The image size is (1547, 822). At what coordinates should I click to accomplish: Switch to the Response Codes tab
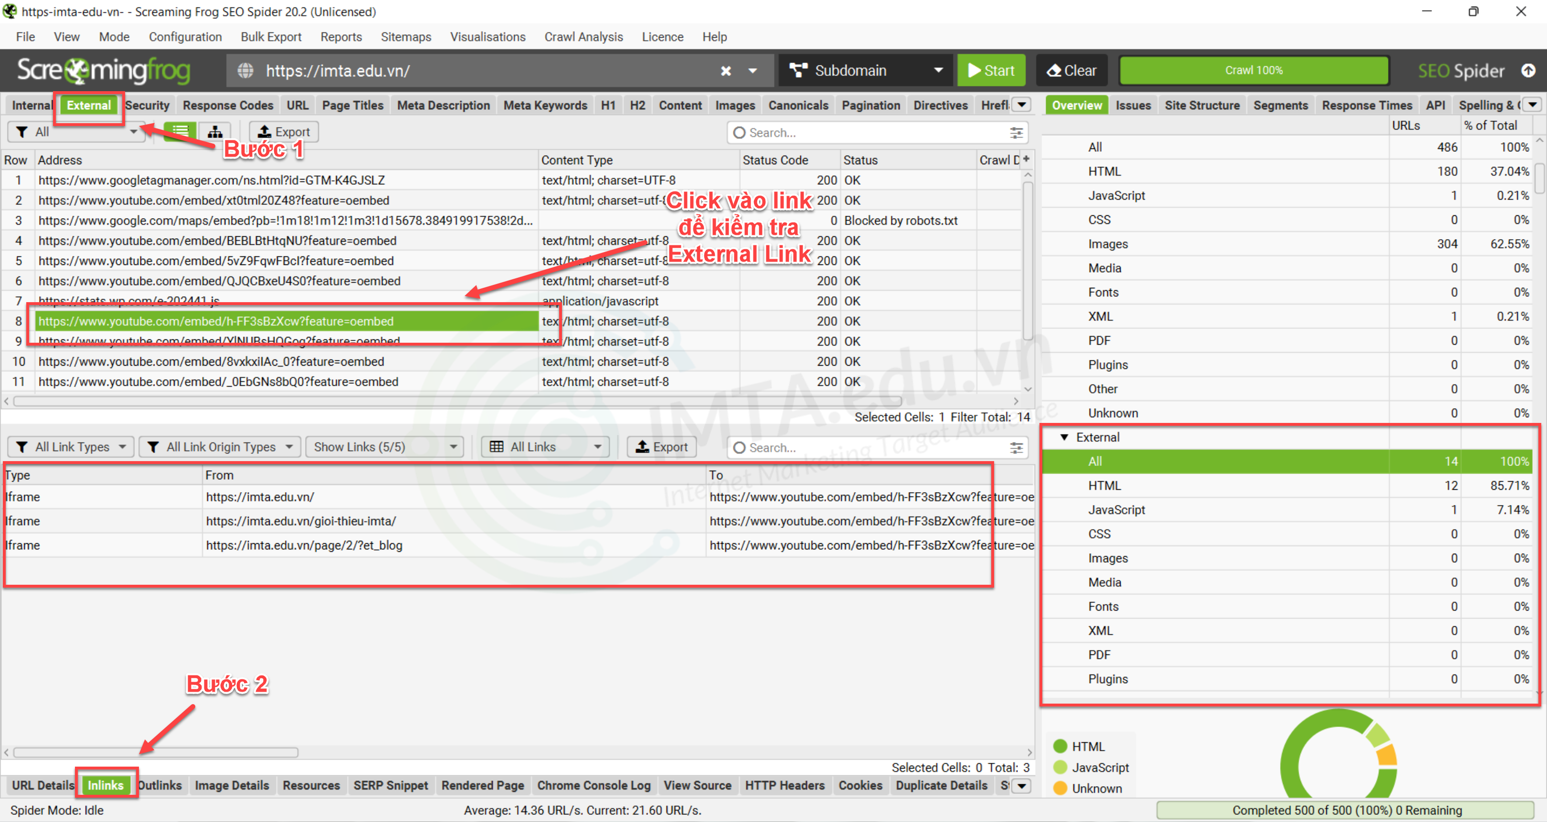(228, 105)
